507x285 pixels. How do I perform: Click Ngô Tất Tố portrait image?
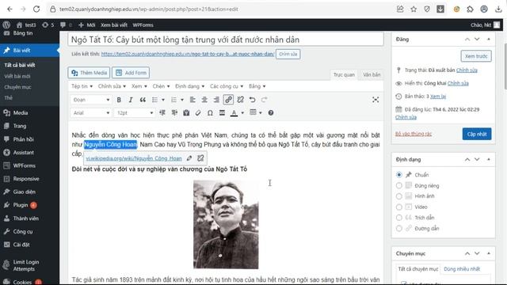pyautogui.click(x=226, y=225)
